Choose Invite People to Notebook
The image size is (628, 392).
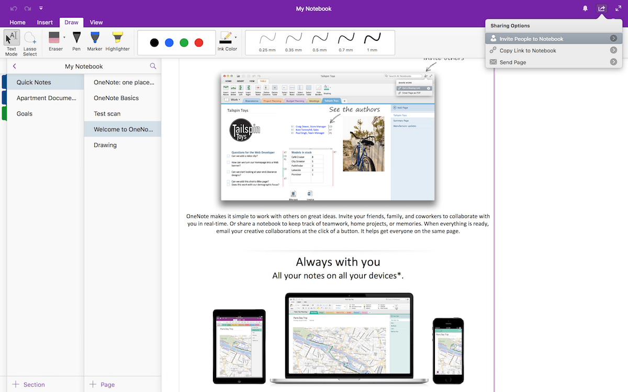(554, 39)
